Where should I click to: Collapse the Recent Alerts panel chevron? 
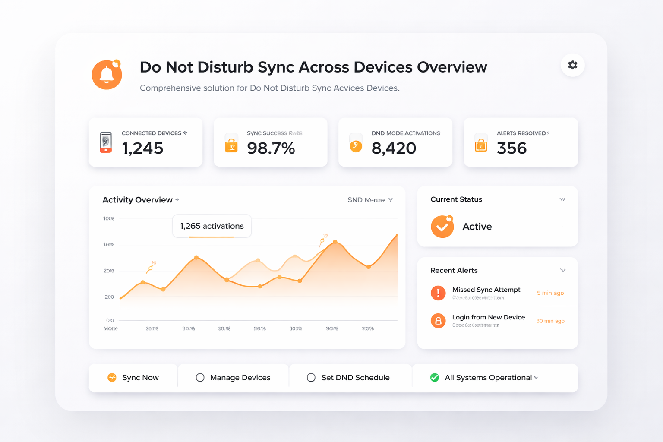562,270
